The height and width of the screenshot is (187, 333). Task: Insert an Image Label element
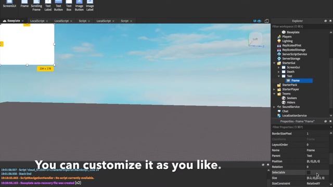point(90,6)
